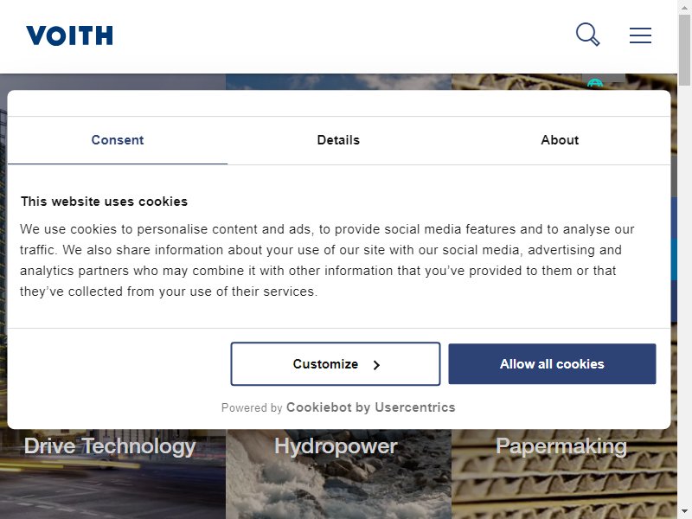This screenshot has width=692, height=519.
Task: Click 'This website uses cookies' heading
Action: pyautogui.click(x=104, y=202)
